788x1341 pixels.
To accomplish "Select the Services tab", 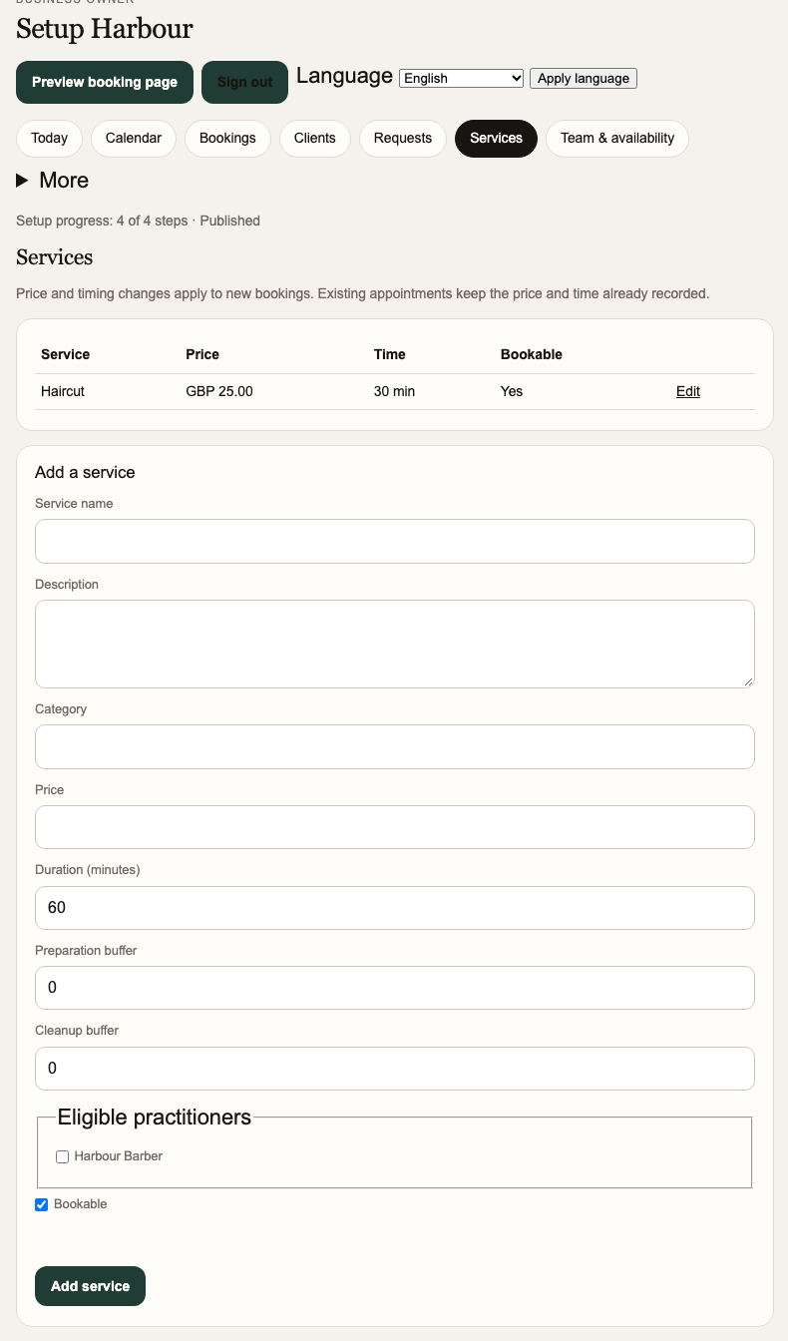I will [x=496, y=138].
